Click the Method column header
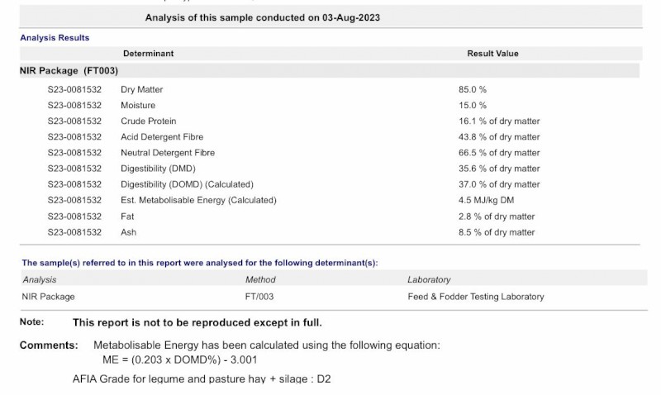Viewport: 661px width, 395px height. [260, 280]
